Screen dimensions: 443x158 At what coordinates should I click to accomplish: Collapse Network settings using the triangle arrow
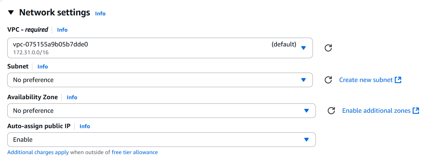pyautogui.click(x=11, y=13)
